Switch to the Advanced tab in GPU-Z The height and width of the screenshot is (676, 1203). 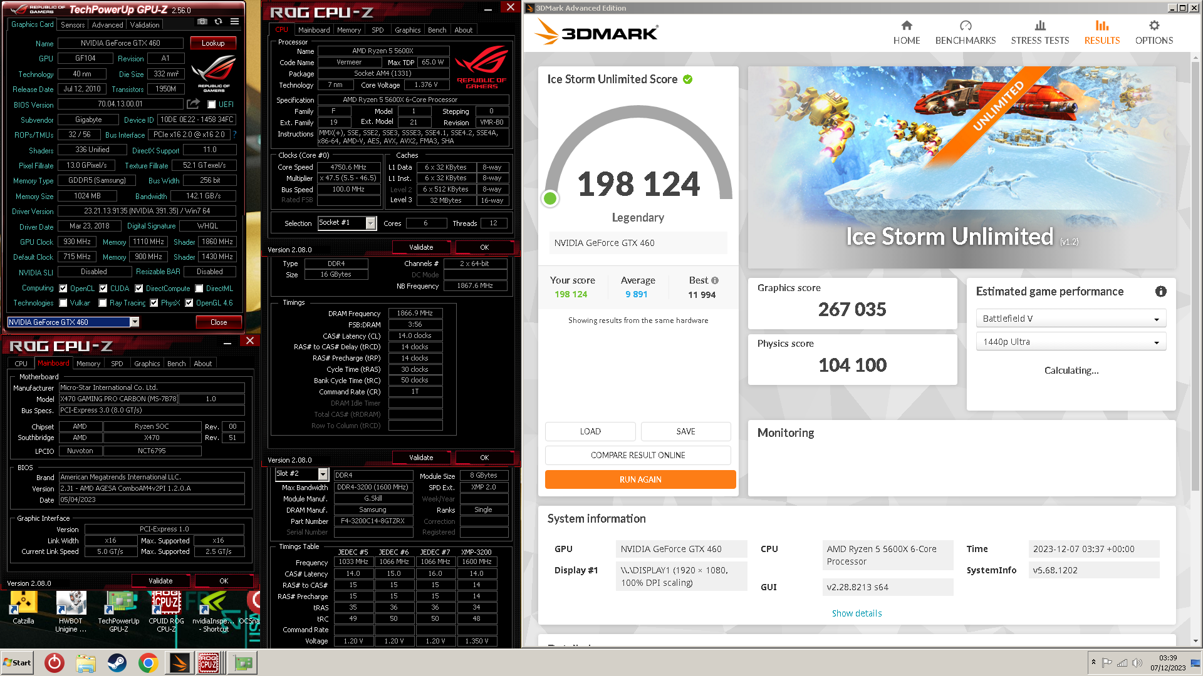coord(107,25)
